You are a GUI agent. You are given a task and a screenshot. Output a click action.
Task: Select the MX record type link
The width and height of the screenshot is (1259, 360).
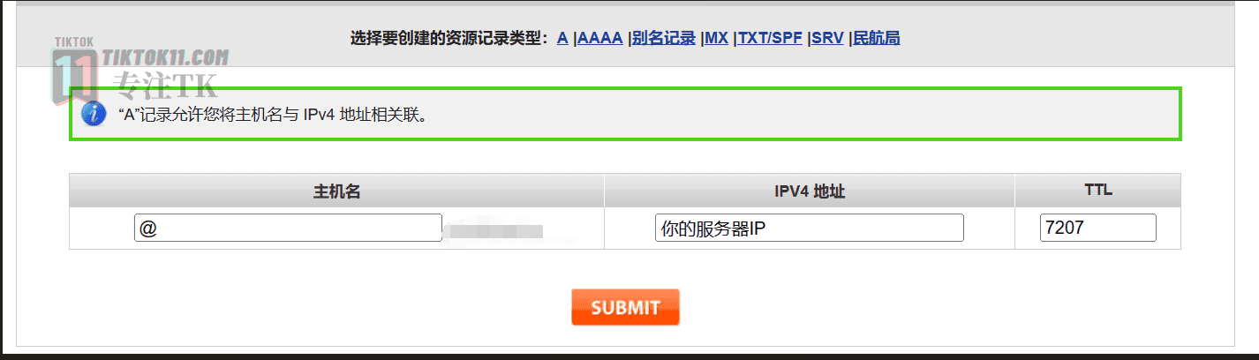(717, 38)
